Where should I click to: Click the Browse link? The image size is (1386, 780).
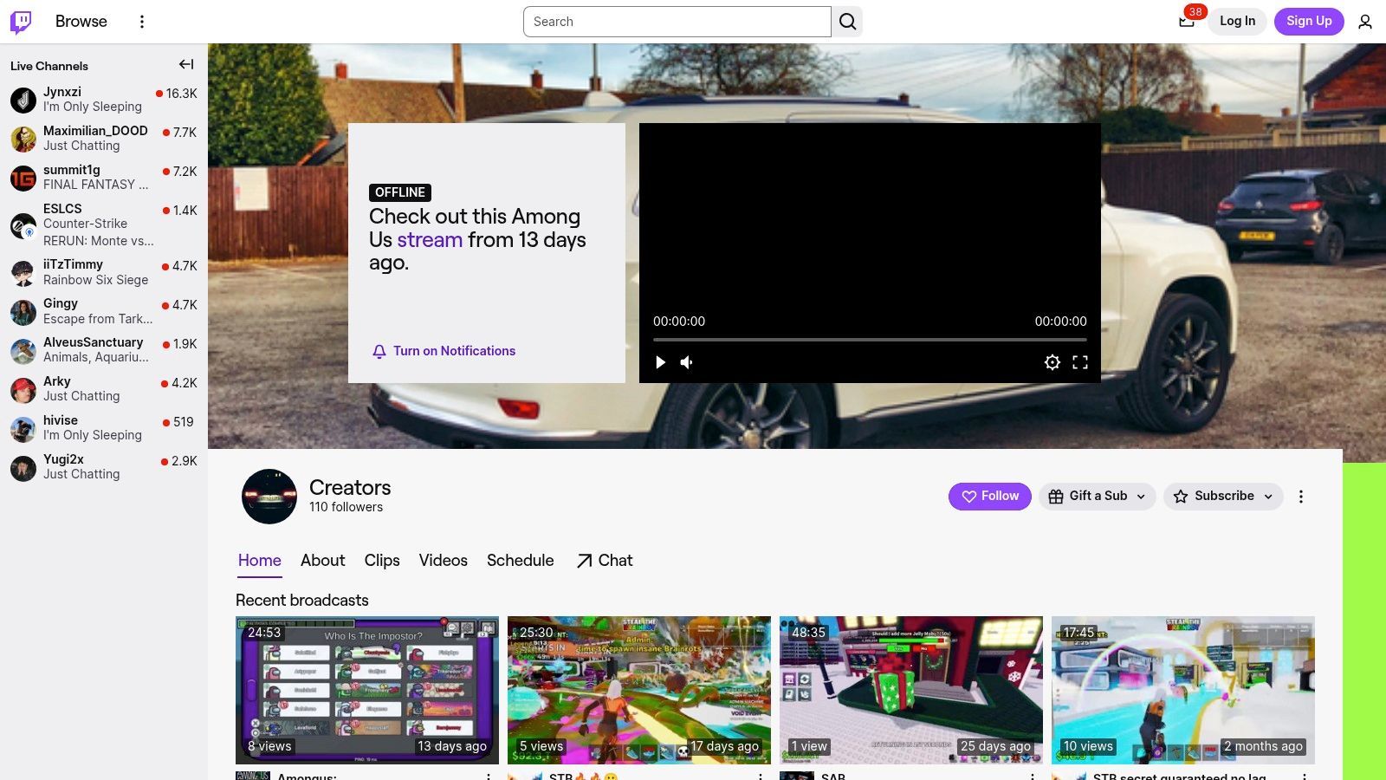point(81,22)
